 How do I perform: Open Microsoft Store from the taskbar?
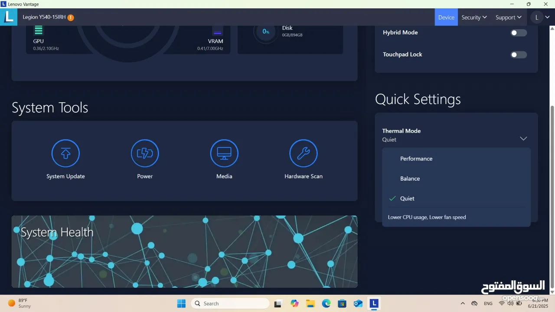(342, 303)
